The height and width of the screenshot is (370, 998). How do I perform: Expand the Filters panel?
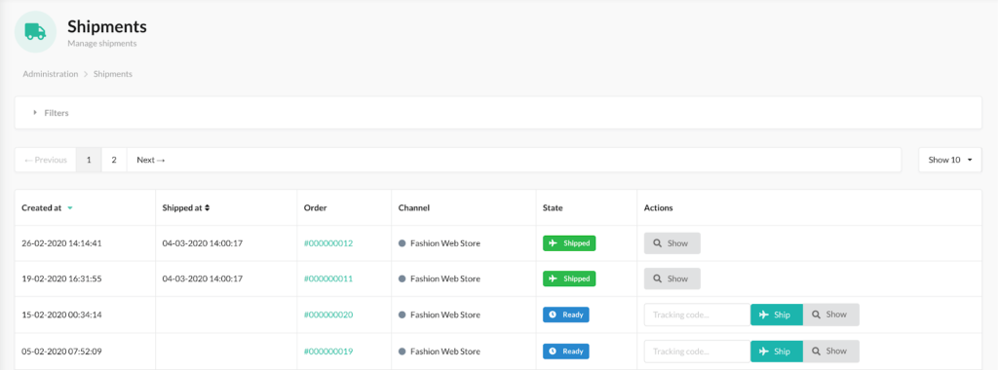pos(498,113)
